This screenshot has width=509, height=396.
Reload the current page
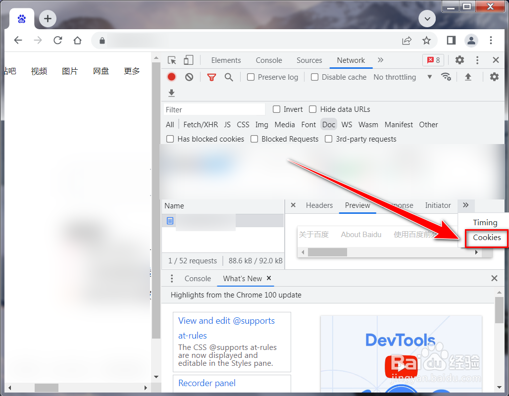coord(58,40)
